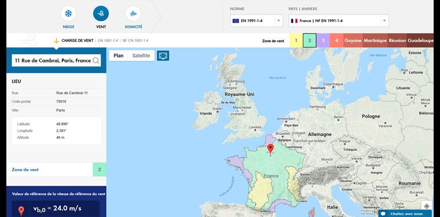
Task: Click the Pologne label on map
Action: click(371, 116)
